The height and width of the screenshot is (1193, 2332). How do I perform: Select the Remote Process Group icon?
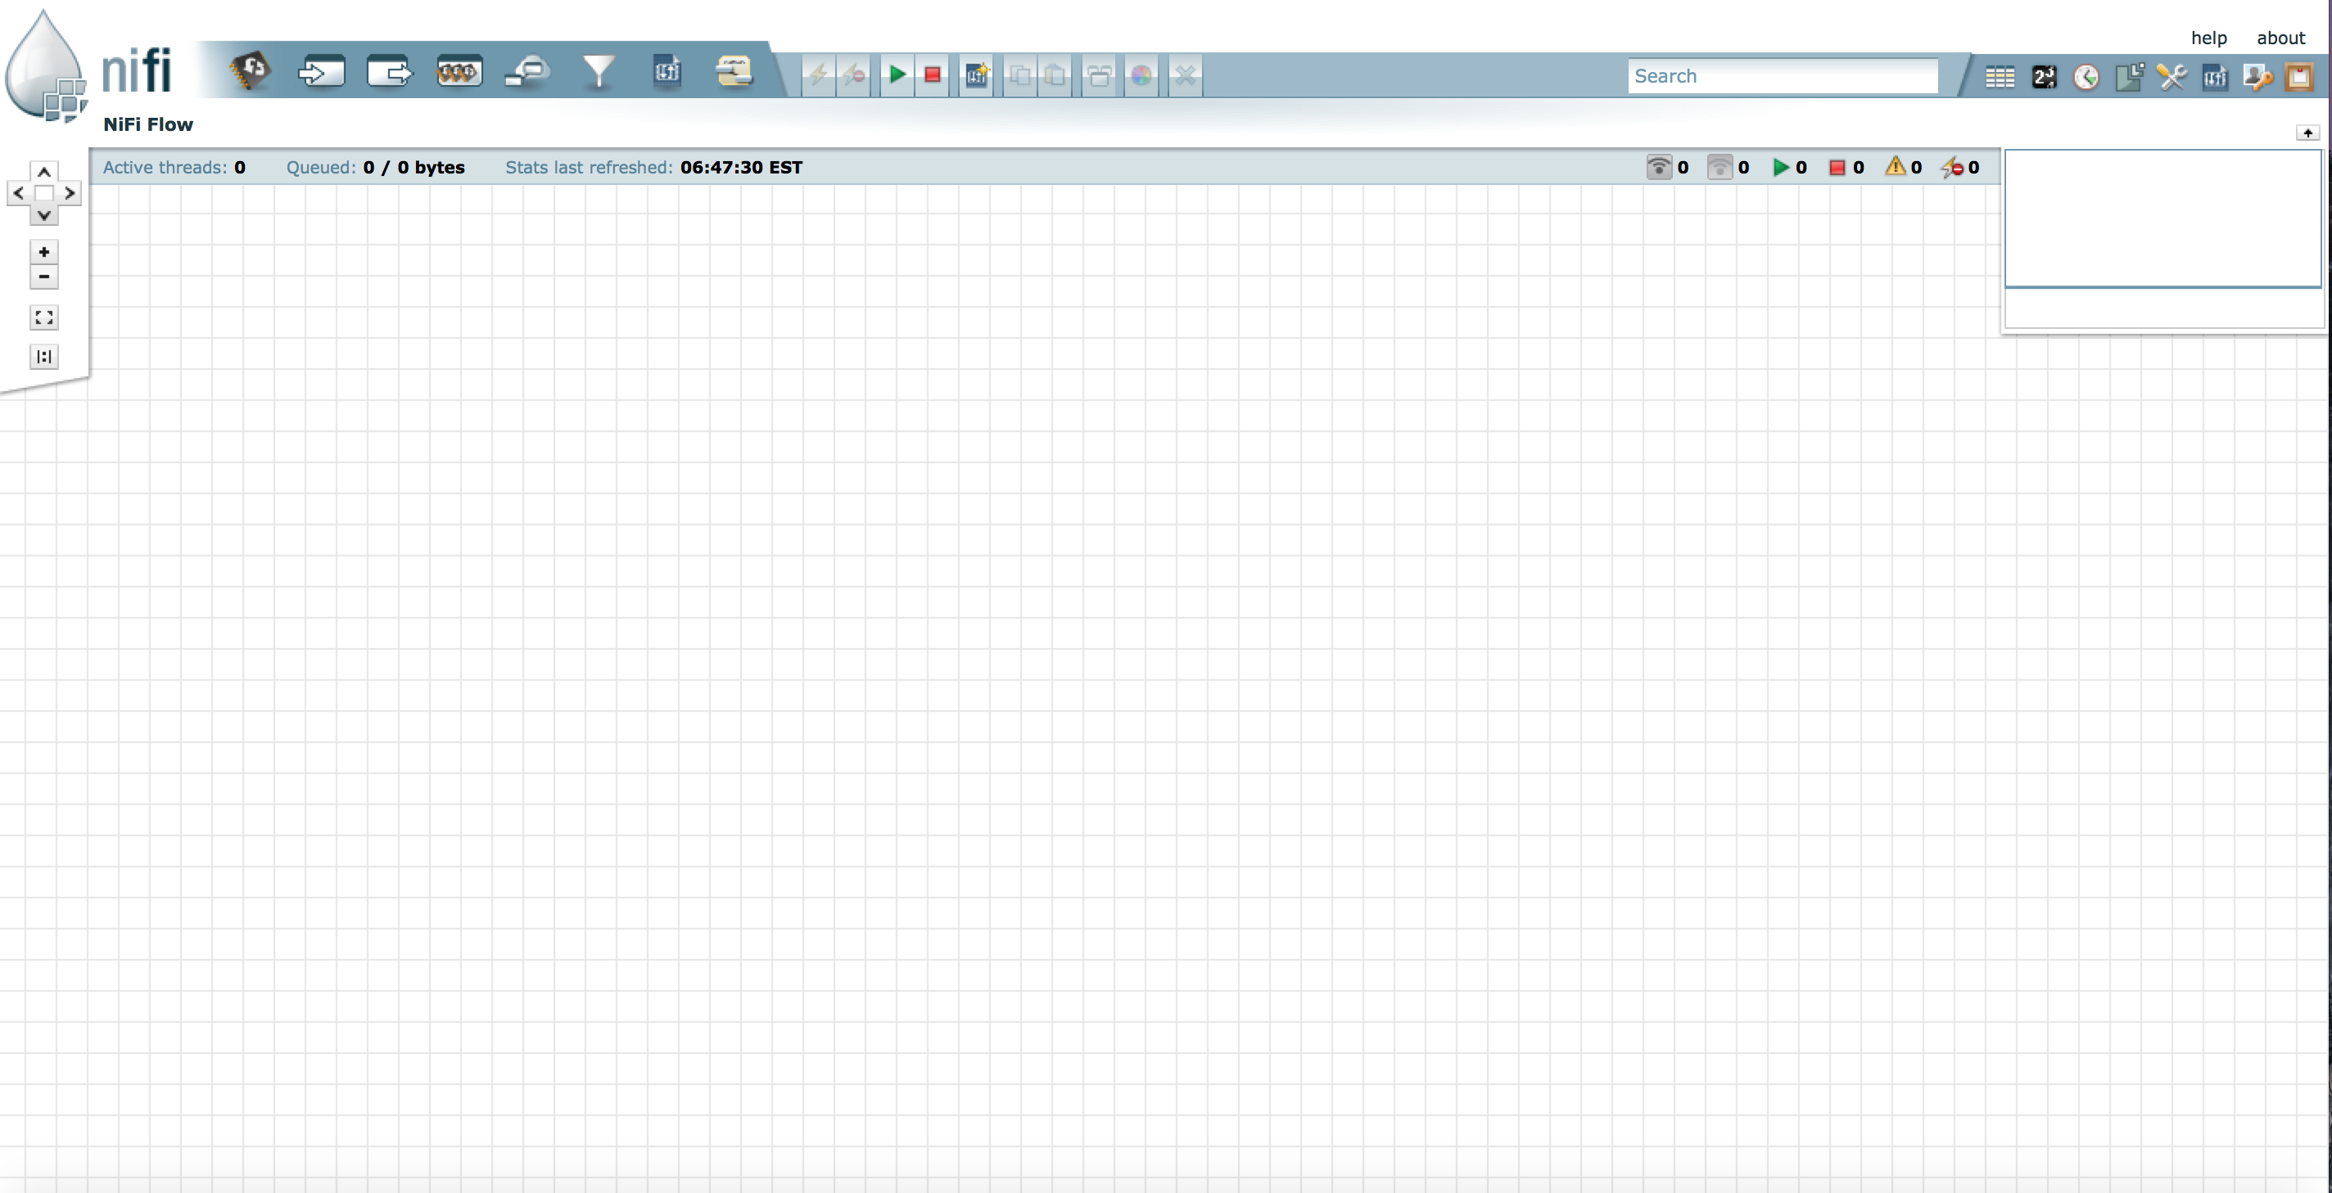coord(528,71)
